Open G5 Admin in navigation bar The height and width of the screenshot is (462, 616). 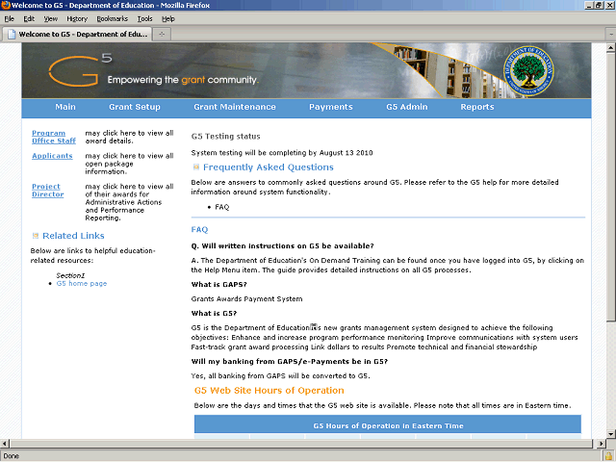coord(406,107)
